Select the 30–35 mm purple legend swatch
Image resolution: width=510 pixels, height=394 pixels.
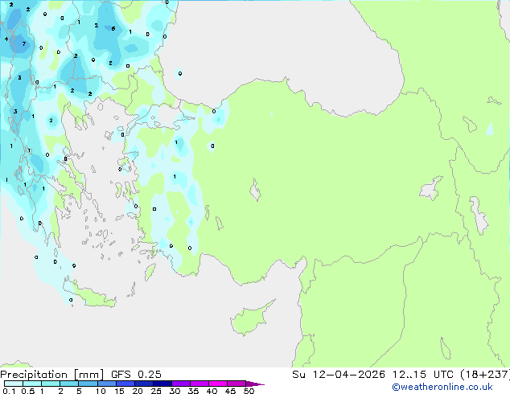(x=180, y=384)
